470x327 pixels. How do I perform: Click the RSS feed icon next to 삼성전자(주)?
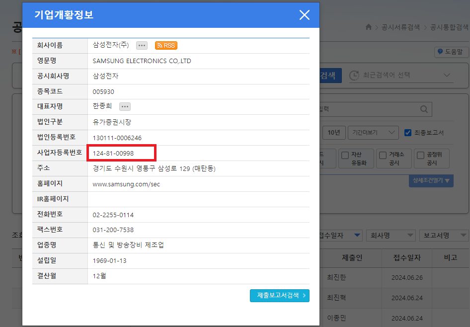click(x=166, y=46)
